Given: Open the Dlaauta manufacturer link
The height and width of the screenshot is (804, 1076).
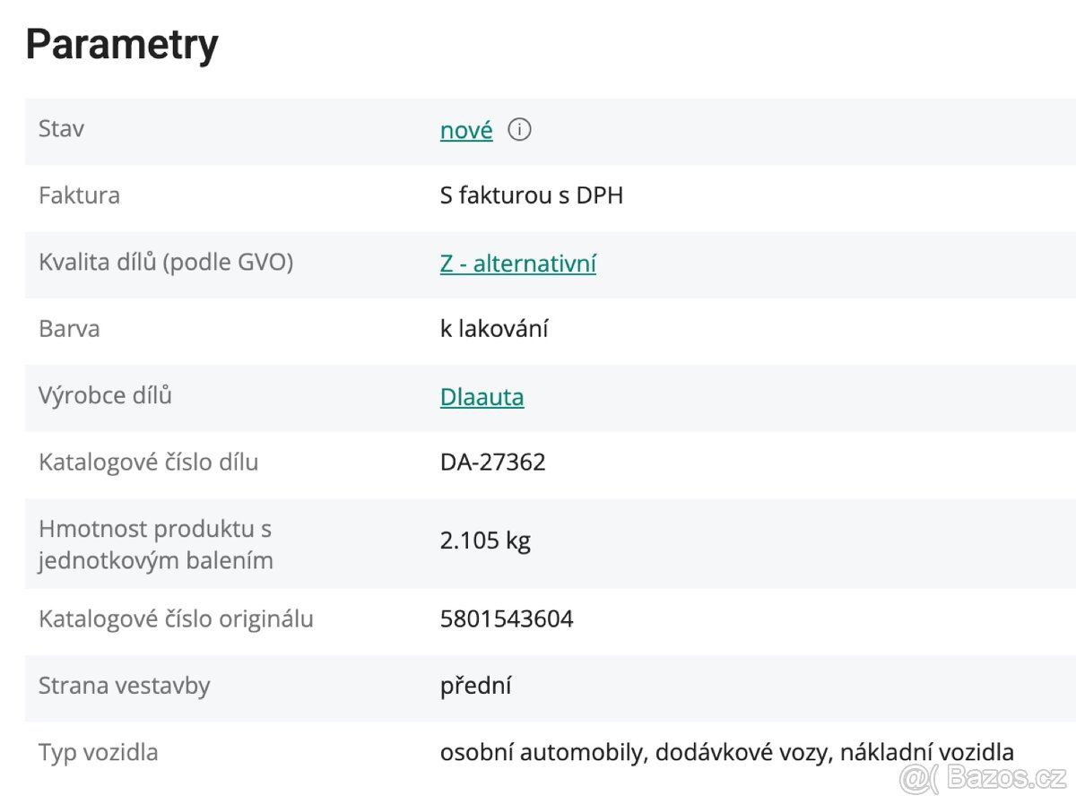Looking at the screenshot, I should point(482,397).
